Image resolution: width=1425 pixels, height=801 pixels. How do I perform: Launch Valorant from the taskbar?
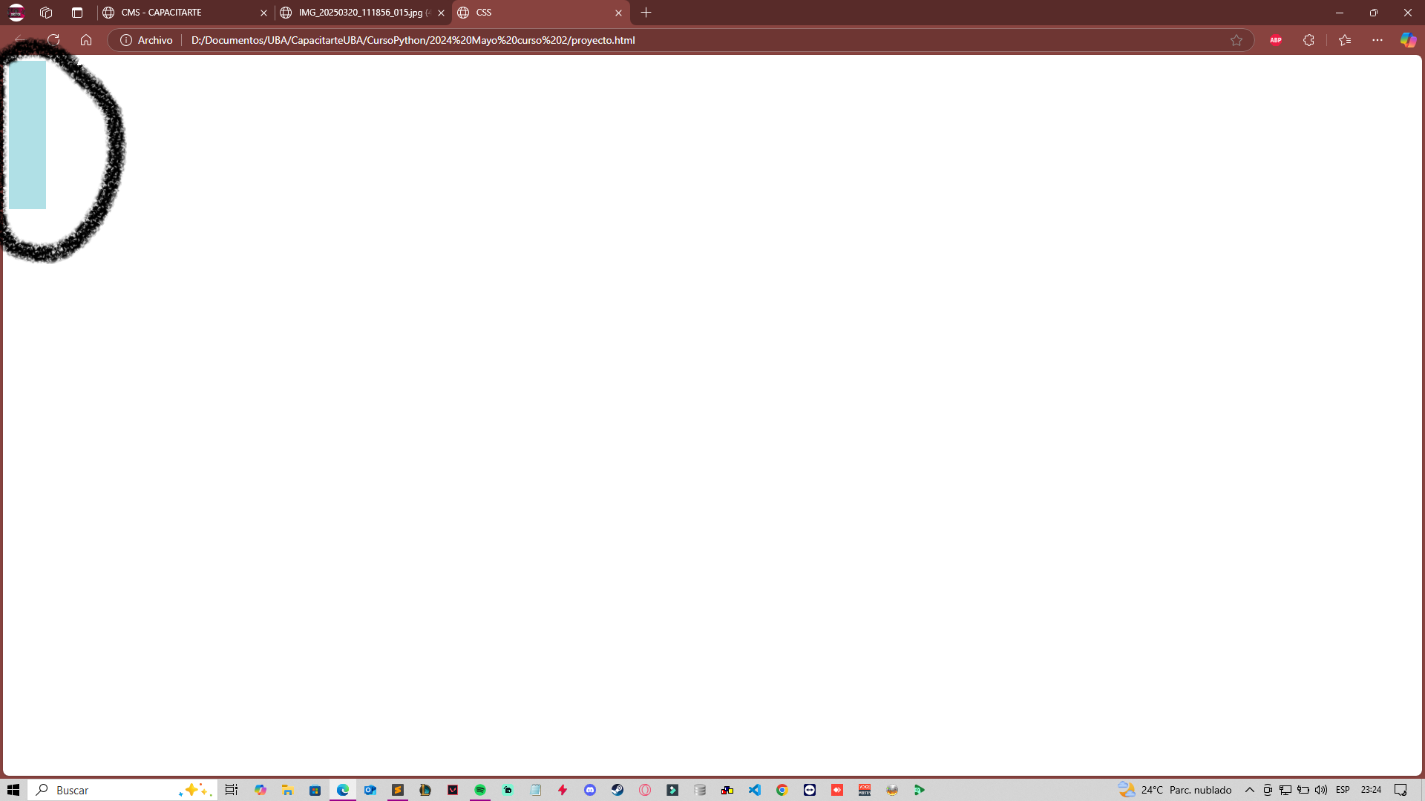coord(453,790)
